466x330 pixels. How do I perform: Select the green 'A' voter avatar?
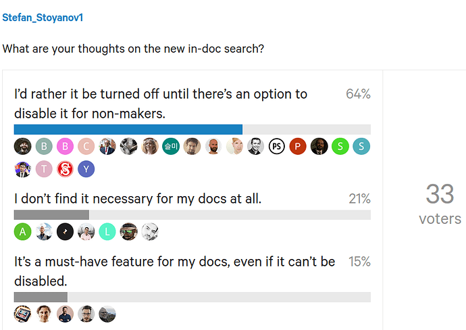[22, 232]
